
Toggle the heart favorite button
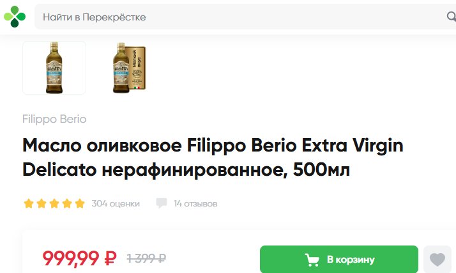coord(437,260)
